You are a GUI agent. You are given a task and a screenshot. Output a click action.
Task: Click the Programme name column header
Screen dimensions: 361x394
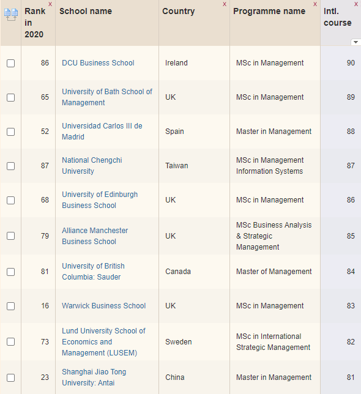click(x=269, y=11)
